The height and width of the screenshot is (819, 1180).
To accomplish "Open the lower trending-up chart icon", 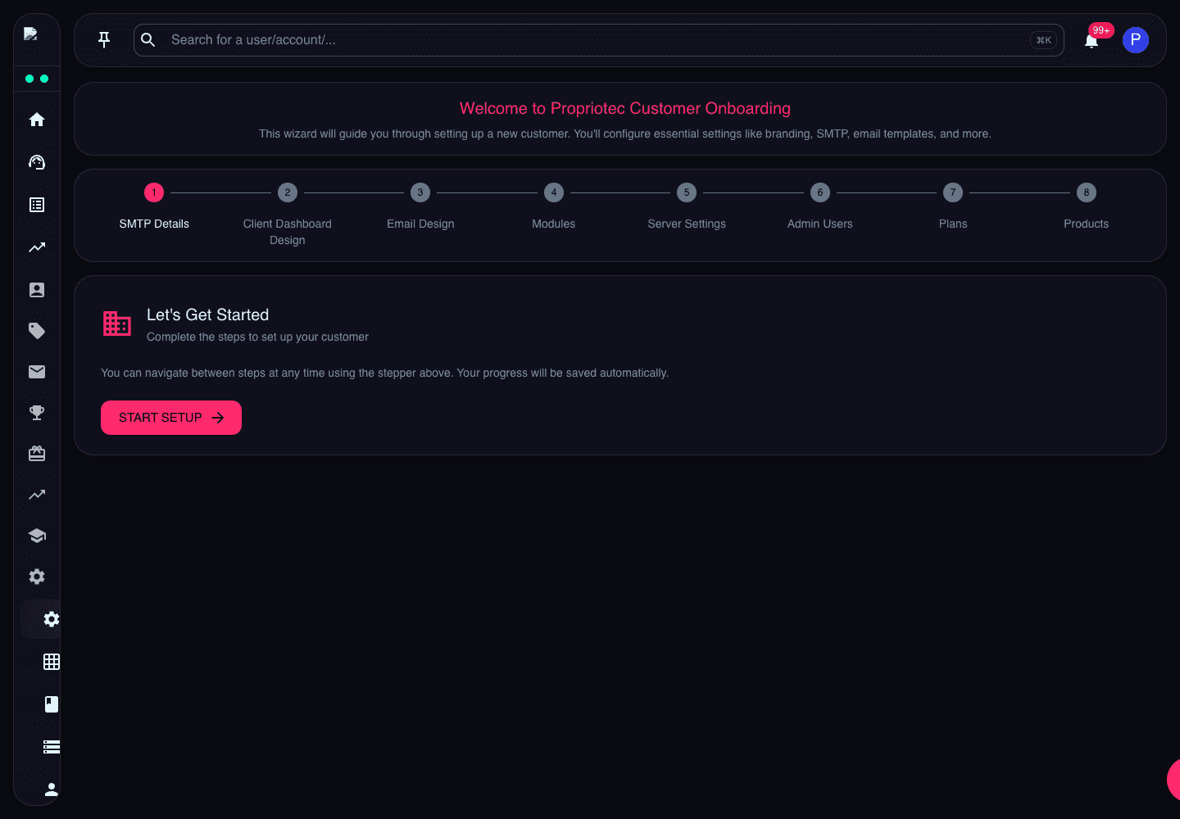I will click(x=37, y=495).
